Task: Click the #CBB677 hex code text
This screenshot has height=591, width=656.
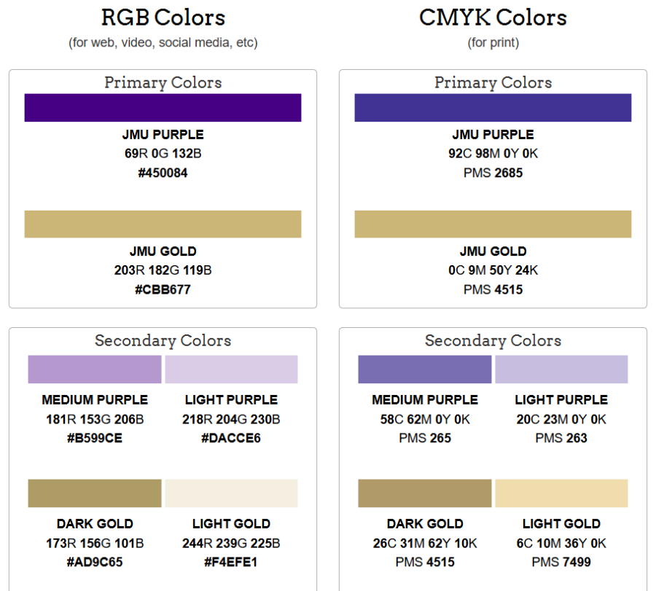Action: pyautogui.click(x=163, y=290)
